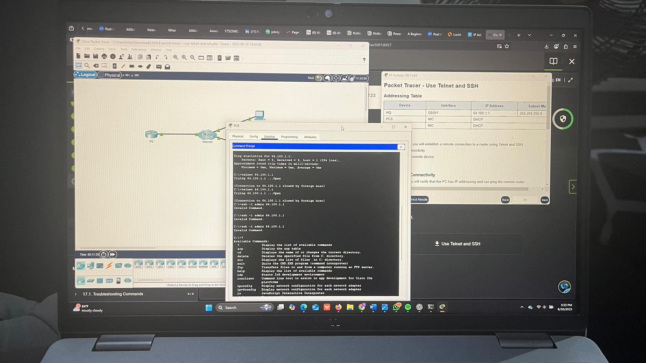Click the Print icon in Packet Tracer toolbar
646x363 pixels.
click(x=104, y=56)
